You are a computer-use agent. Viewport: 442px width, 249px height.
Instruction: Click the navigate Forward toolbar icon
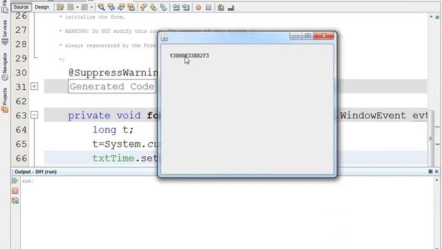[x=84, y=8]
